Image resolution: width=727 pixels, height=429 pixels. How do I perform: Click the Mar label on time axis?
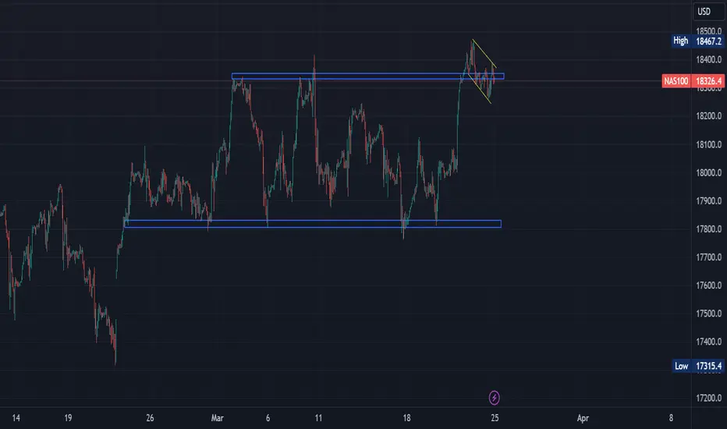tap(218, 418)
